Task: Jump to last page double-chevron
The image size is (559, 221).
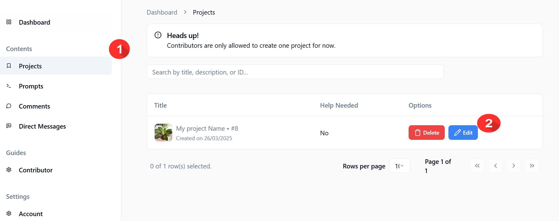Action: click(532, 166)
